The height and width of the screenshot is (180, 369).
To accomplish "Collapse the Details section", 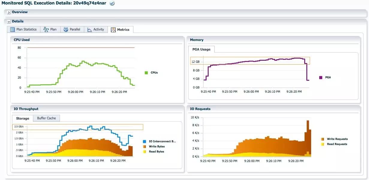I will (x=9, y=22).
